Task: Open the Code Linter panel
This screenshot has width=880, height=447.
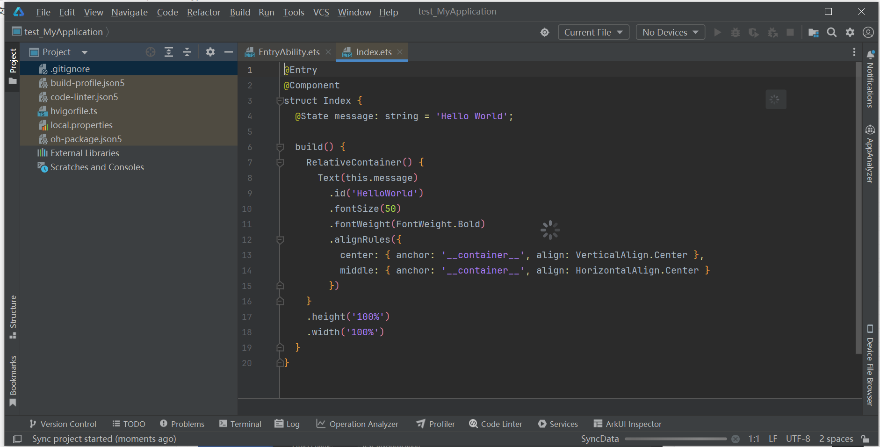Action: (x=496, y=424)
